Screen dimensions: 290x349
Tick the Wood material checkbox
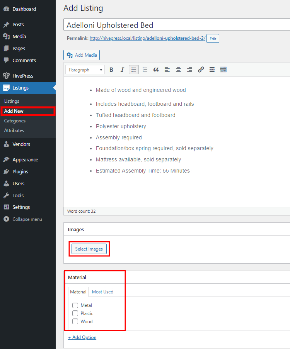75,322
